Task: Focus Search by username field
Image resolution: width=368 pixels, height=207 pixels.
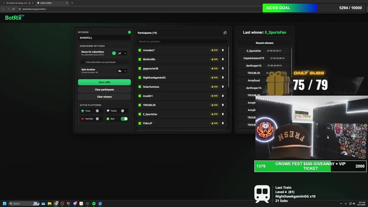Action: (182, 41)
